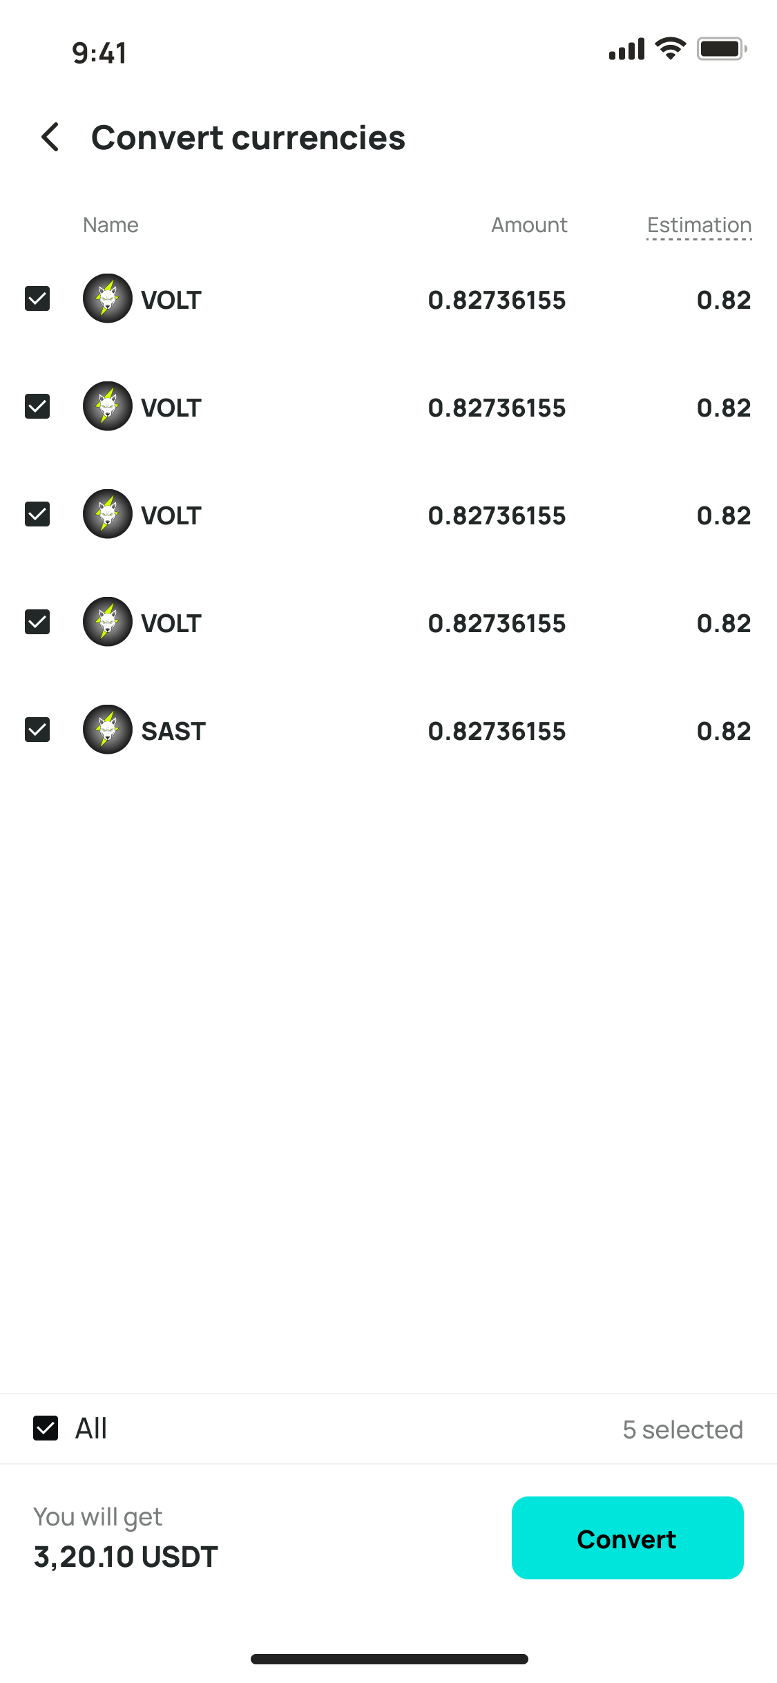The image size is (777, 1683).
Task: Toggle the All checkbox
Action: point(46,1428)
